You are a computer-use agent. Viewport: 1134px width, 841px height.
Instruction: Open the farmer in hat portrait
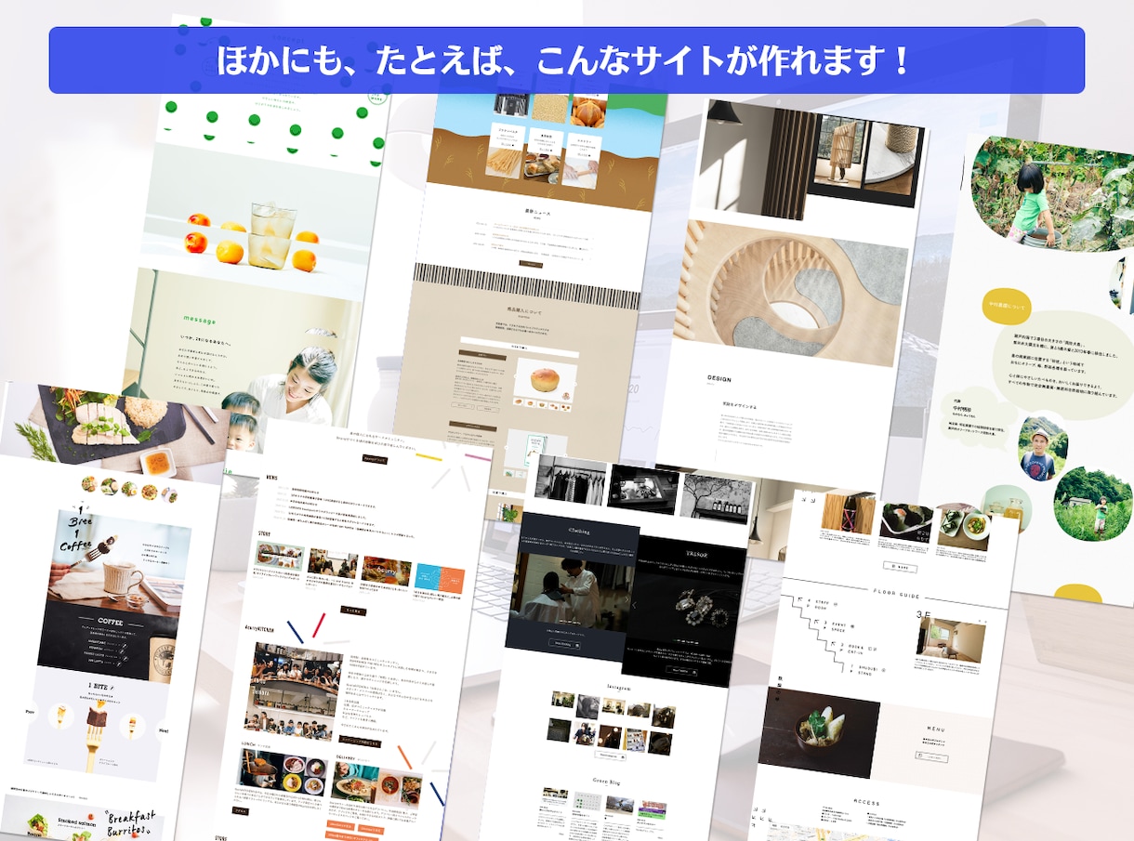tap(1042, 447)
